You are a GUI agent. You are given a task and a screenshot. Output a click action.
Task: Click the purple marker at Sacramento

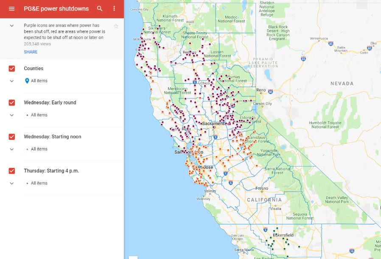click(214, 126)
